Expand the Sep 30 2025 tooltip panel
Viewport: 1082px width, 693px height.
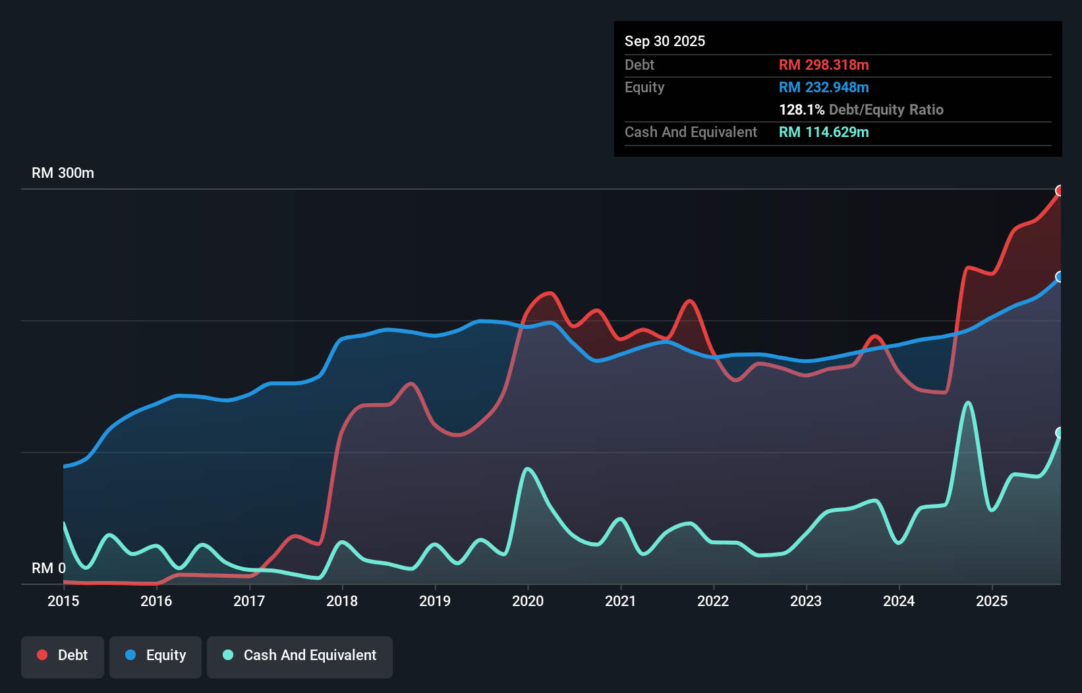[665, 41]
